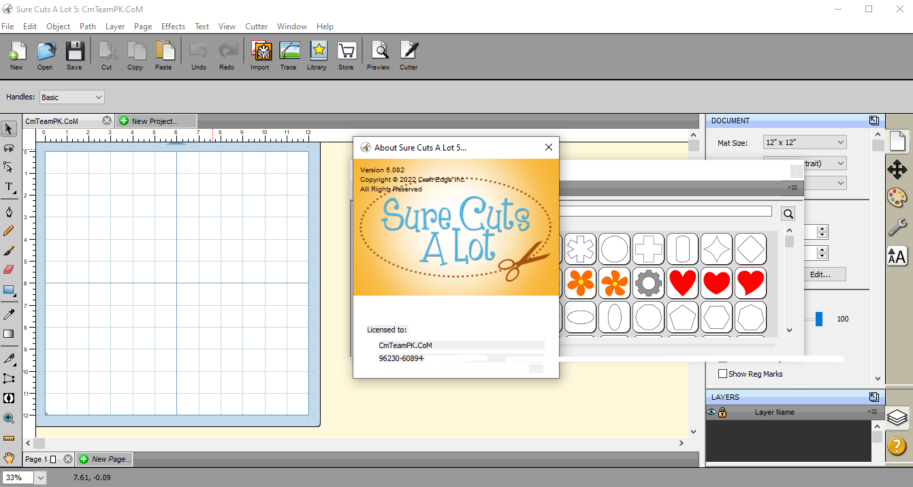The width and height of the screenshot is (913, 487).
Task: Run search with library magnifier button
Action: (x=788, y=214)
